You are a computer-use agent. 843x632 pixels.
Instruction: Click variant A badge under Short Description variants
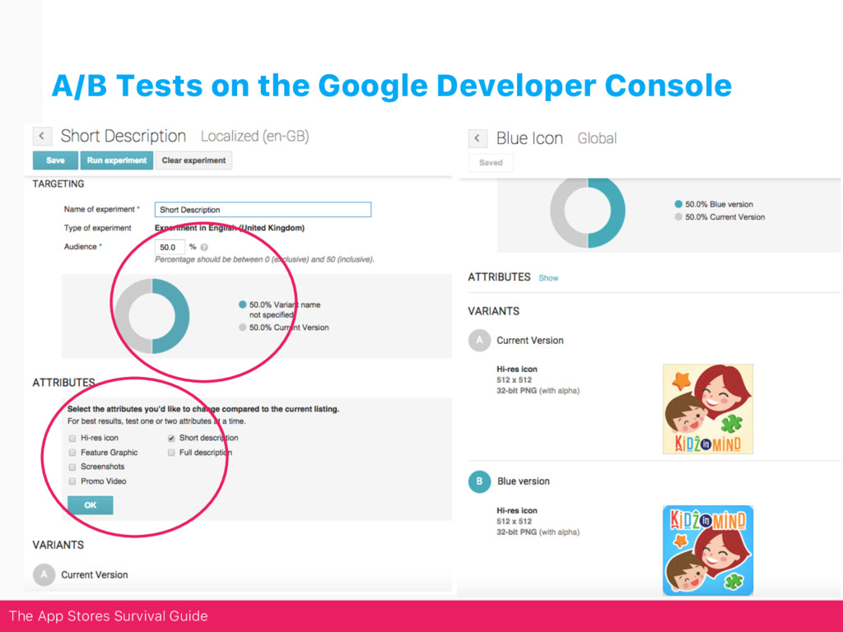pos(44,574)
